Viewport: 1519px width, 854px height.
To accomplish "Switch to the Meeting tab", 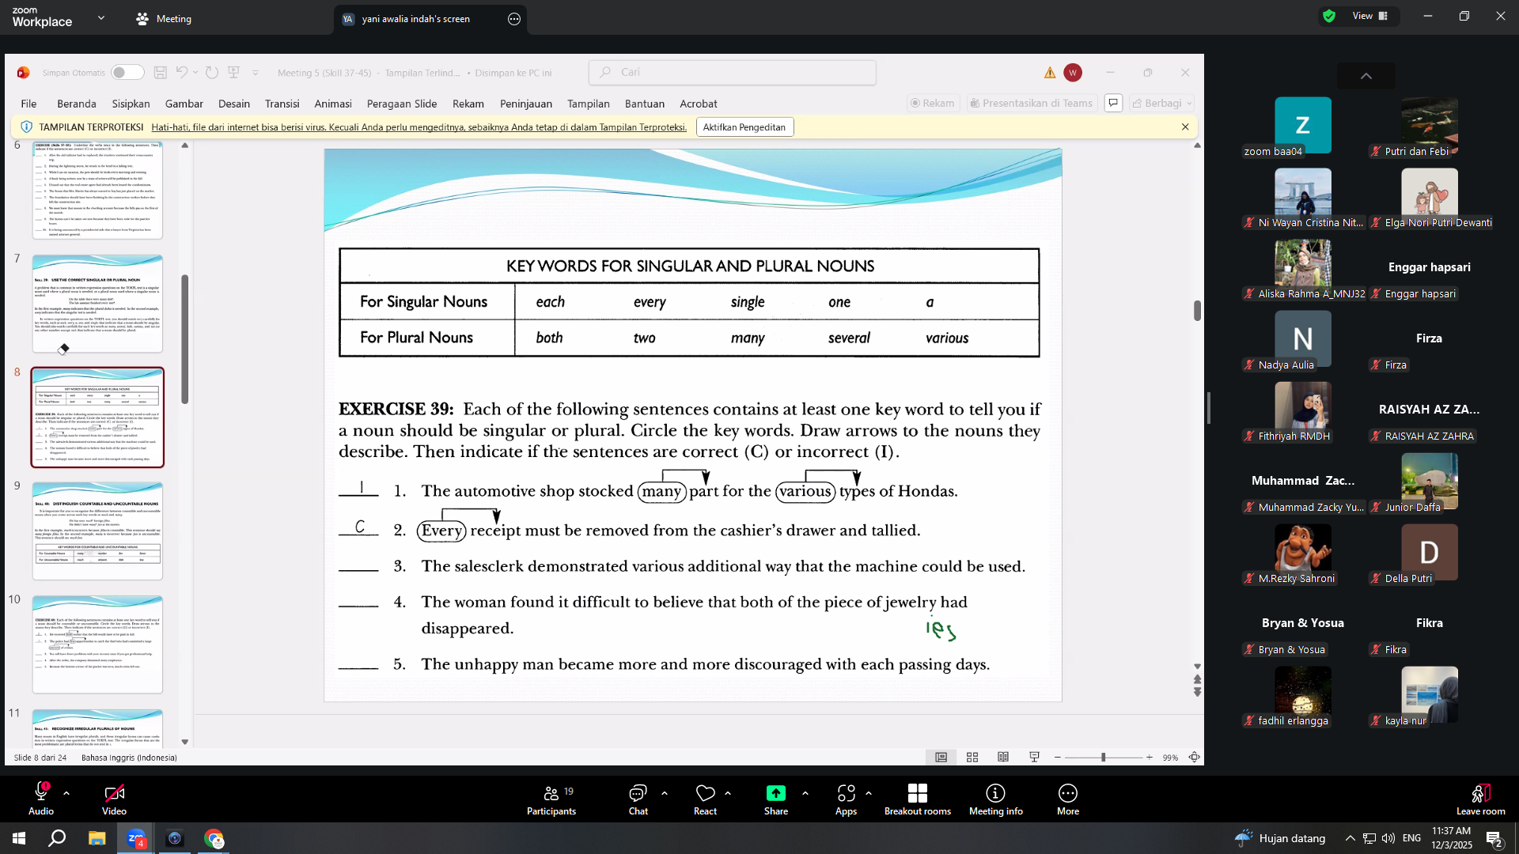I will [x=164, y=18].
